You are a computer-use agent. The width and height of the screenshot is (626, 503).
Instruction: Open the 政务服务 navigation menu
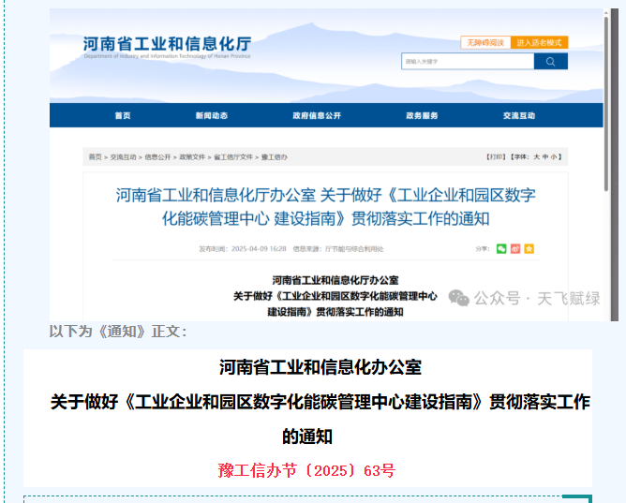(422, 115)
